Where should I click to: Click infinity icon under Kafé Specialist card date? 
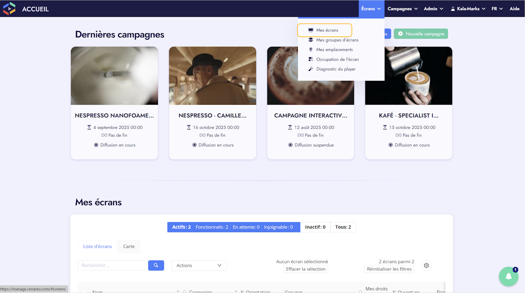[398, 135]
